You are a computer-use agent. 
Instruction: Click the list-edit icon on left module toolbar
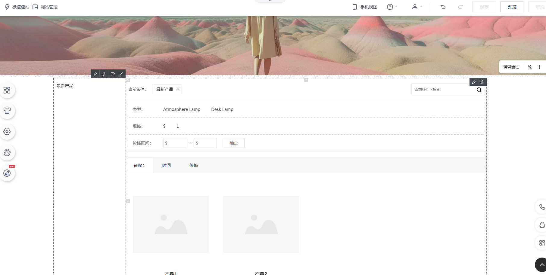[x=113, y=74]
